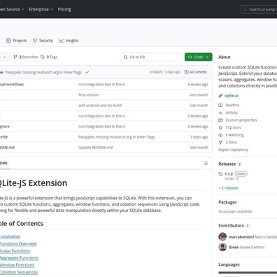This screenshot has width=277, height=277.
Task: Click the commit status check mark icon
Action: click(87, 72)
